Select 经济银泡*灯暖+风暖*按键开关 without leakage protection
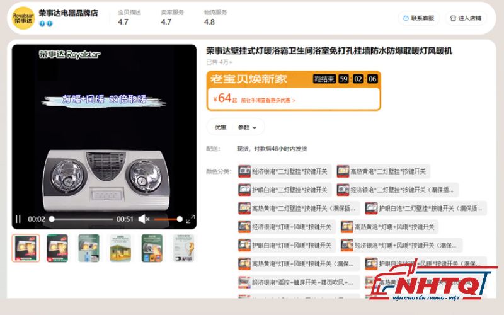This screenshot has width=504, height=315. pyautogui.click(x=287, y=227)
